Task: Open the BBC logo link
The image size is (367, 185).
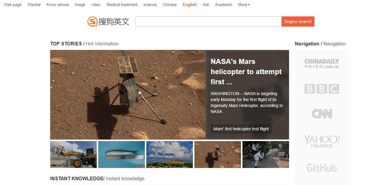Action: click(322, 89)
